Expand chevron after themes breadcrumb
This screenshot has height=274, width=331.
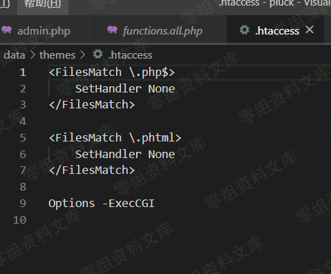tap(83, 55)
